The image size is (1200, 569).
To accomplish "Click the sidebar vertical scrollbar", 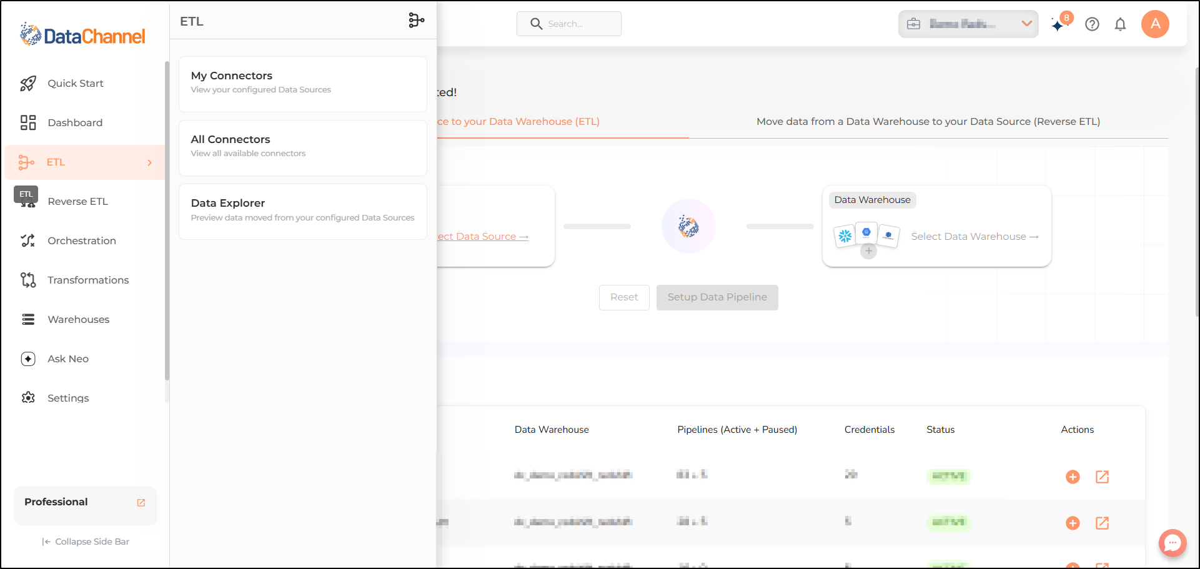I will click(167, 220).
